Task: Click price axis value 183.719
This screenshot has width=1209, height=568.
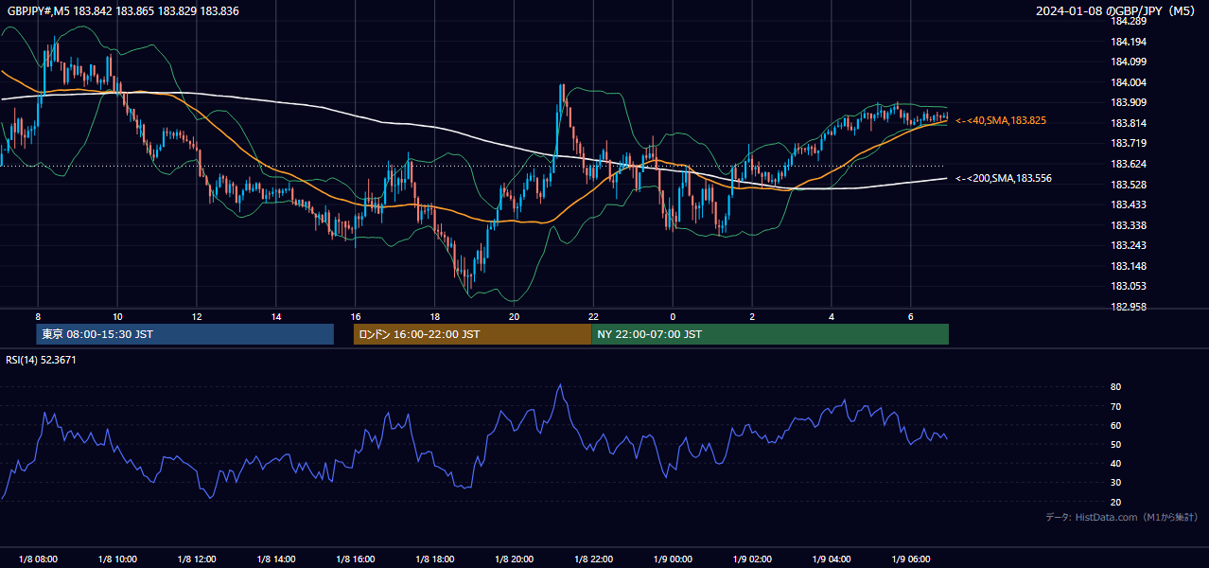Action: click(1129, 143)
